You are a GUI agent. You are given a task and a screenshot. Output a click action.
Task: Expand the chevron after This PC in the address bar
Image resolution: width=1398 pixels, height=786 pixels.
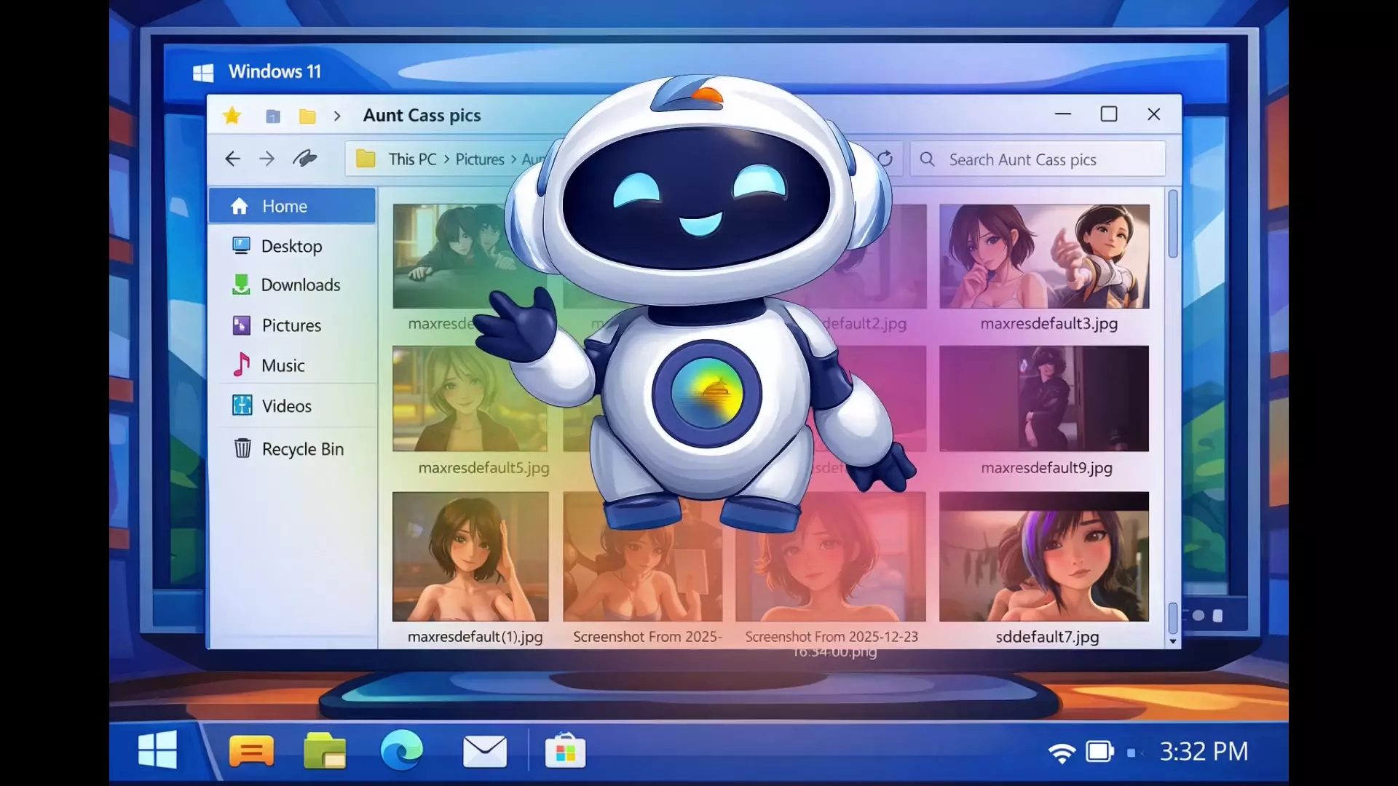(x=446, y=159)
